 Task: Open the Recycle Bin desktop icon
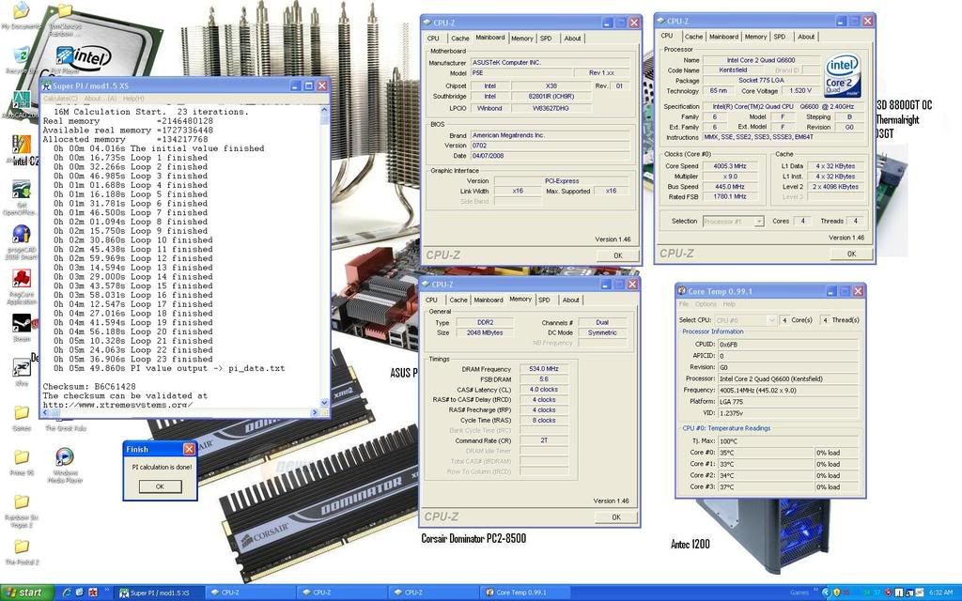coord(21,55)
